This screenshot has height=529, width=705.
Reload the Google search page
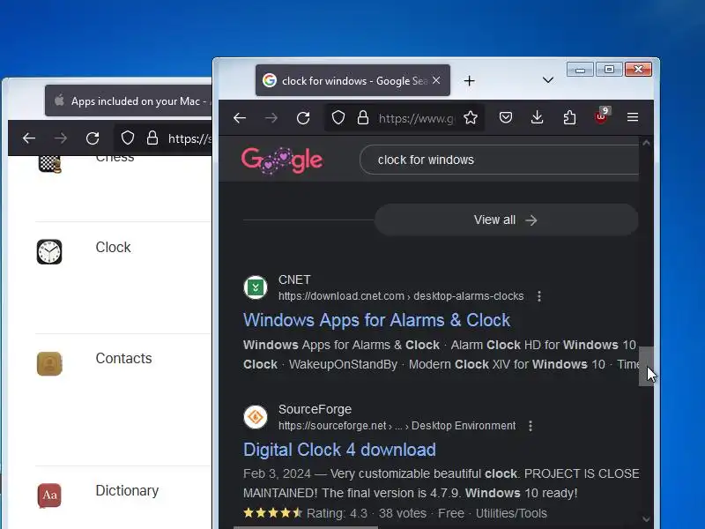(x=303, y=118)
